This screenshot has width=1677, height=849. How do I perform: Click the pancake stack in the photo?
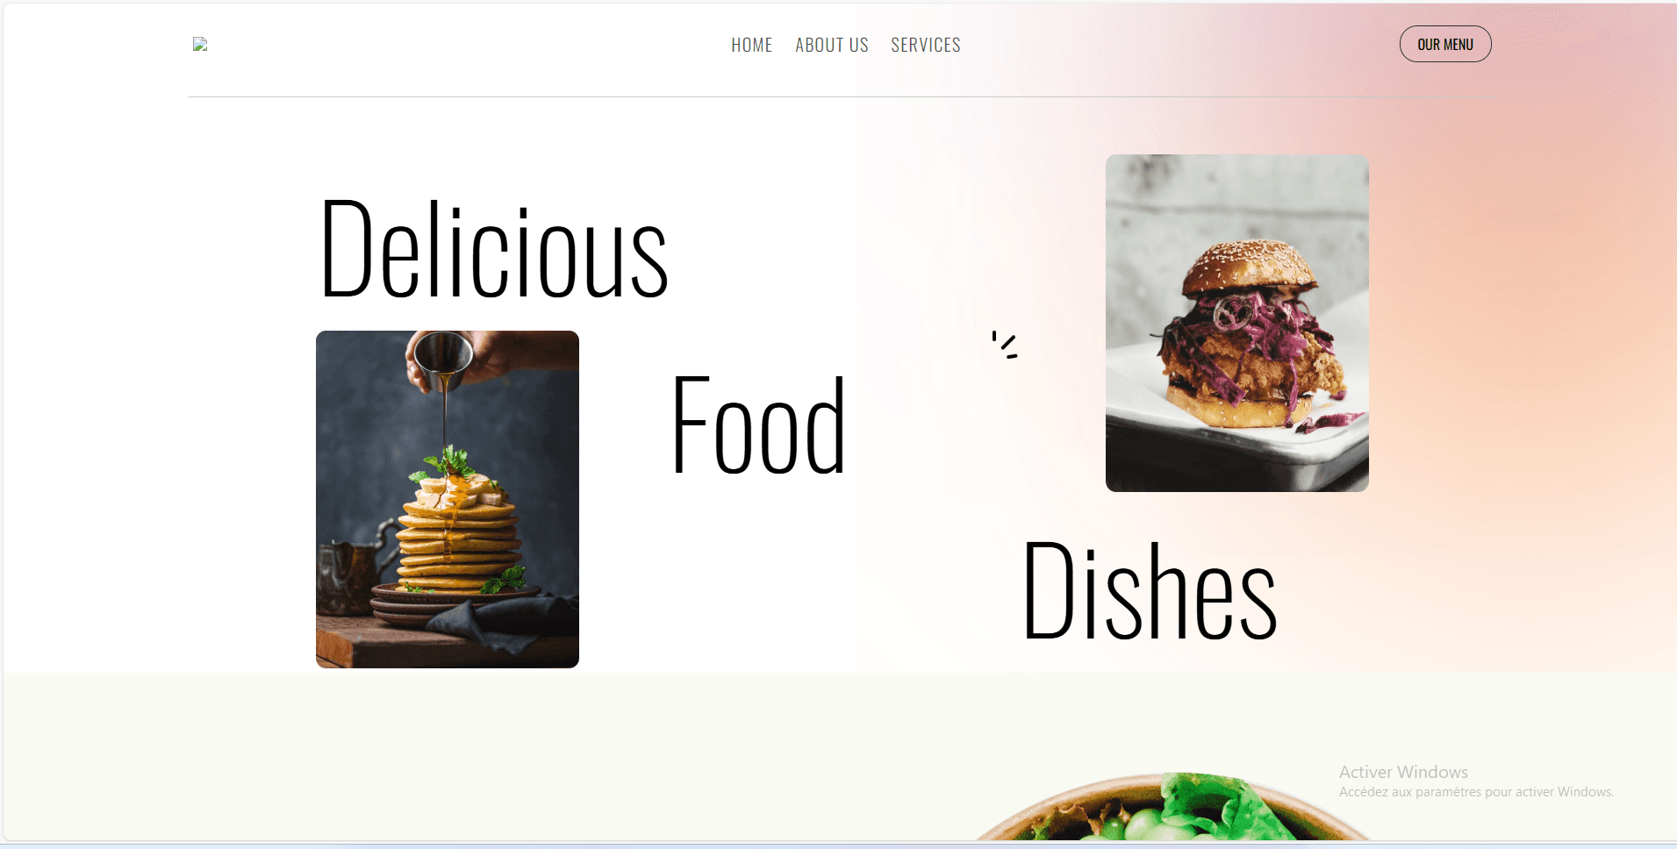coord(458,537)
